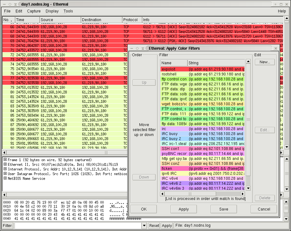Click the display filter text field
The width and height of the screenshot is (291, 231).
[x=78, y=226]
